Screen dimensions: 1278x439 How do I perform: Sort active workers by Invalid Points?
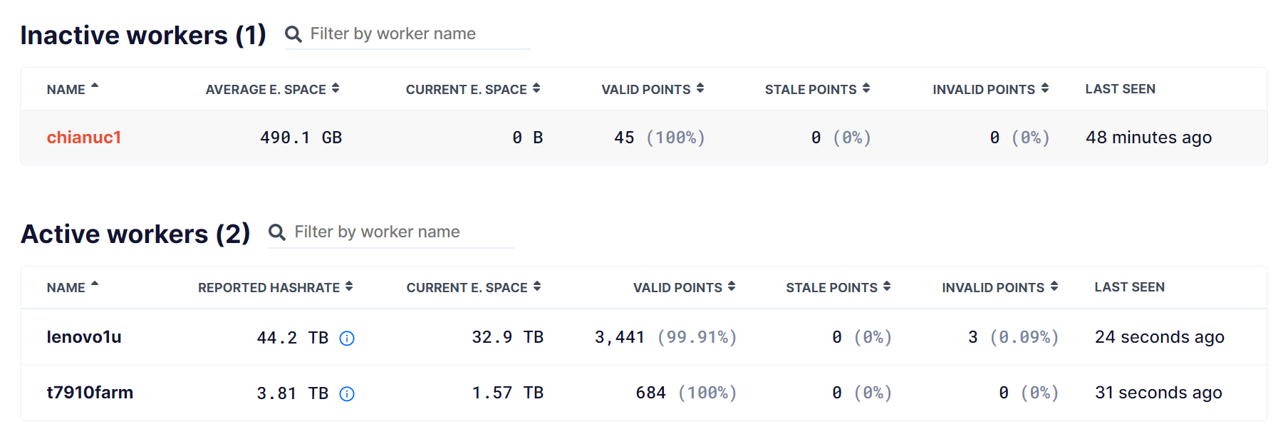tap(999, 287)
